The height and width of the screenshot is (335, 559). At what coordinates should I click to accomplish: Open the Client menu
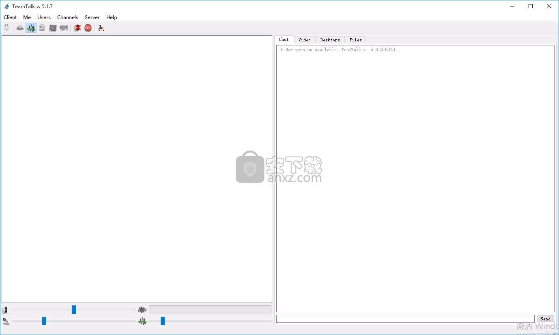(10, 17)
